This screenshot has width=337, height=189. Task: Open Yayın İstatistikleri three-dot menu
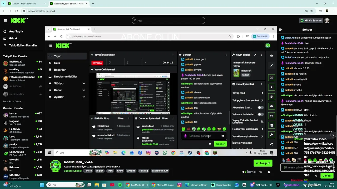(173, 55)
